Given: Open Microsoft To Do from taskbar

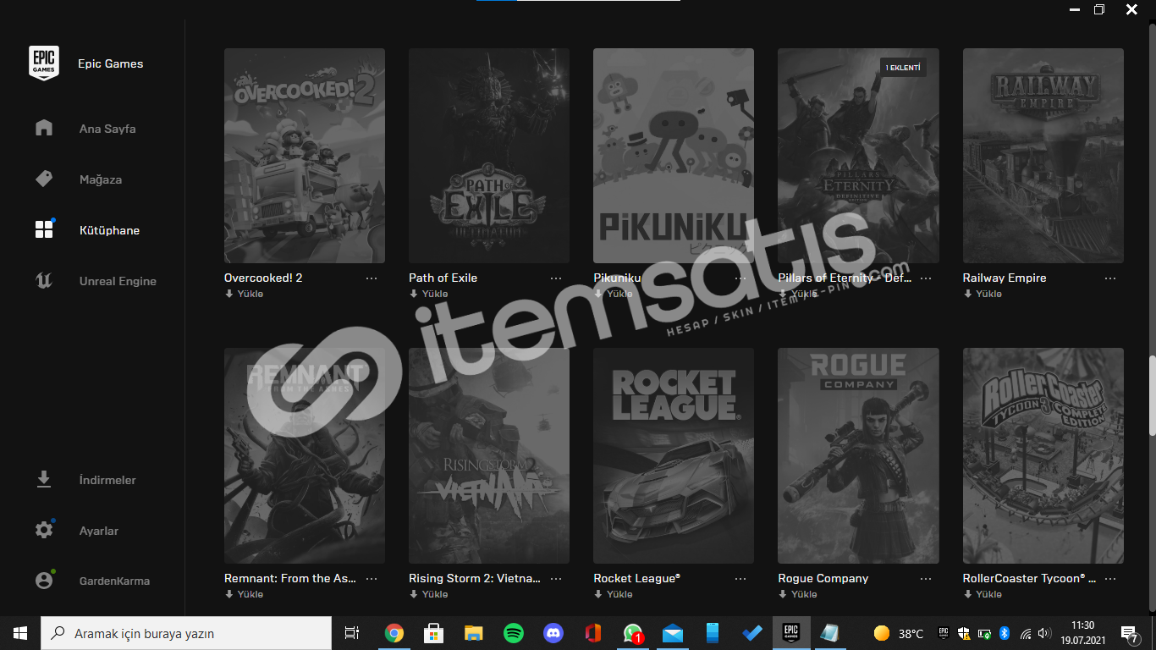Looking at the screenshot, I should 751,633.
